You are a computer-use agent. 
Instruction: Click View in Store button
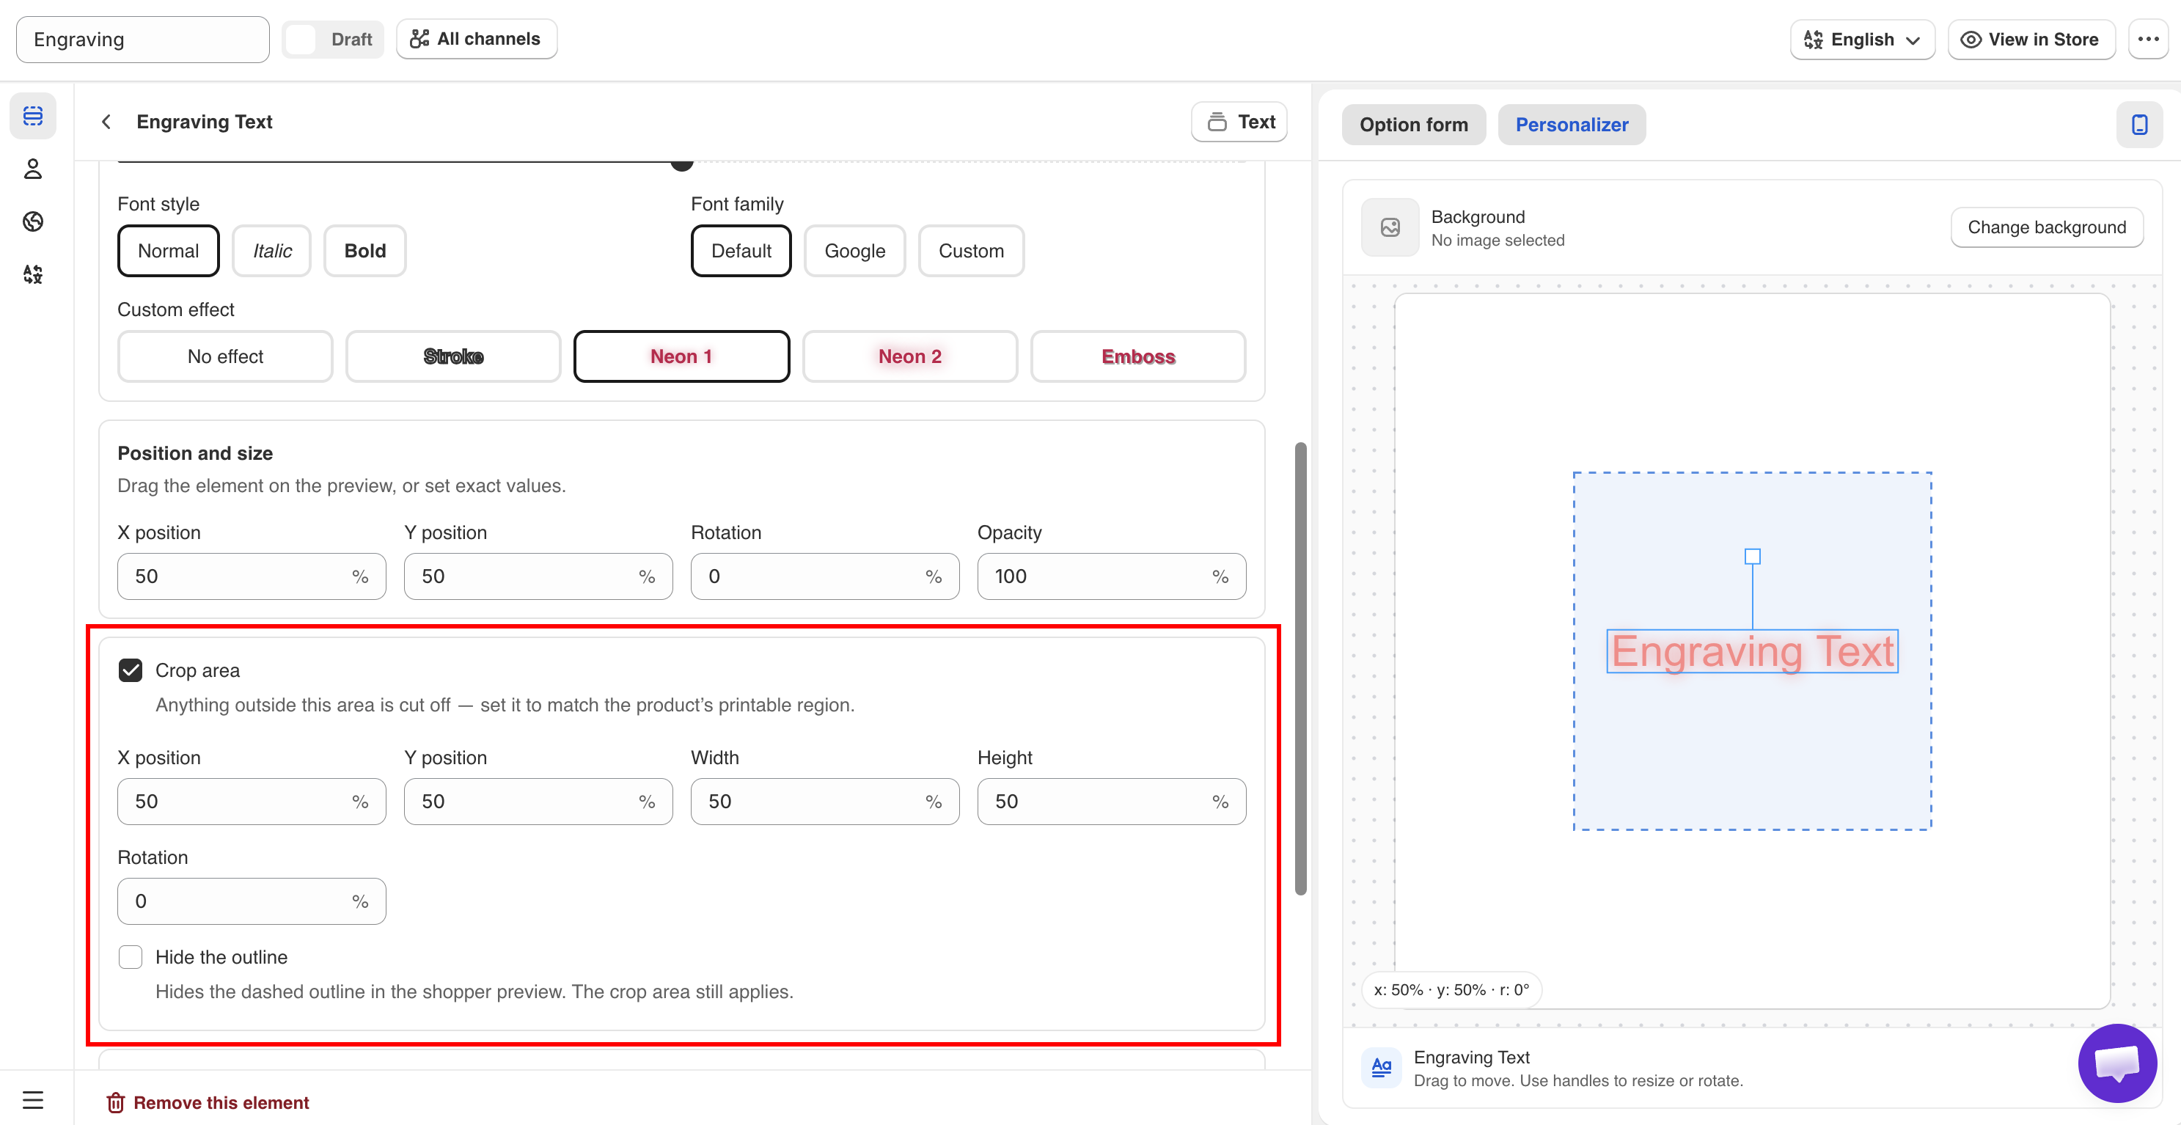(x=2031, y=39)
